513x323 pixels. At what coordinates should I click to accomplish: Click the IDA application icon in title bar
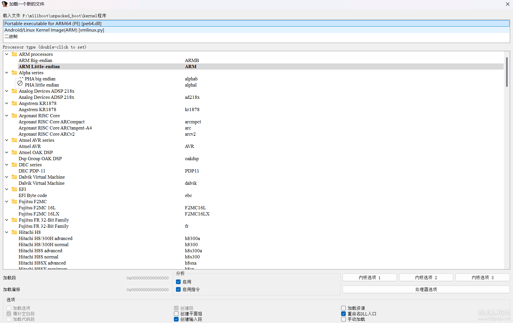[x=5, y=4]
